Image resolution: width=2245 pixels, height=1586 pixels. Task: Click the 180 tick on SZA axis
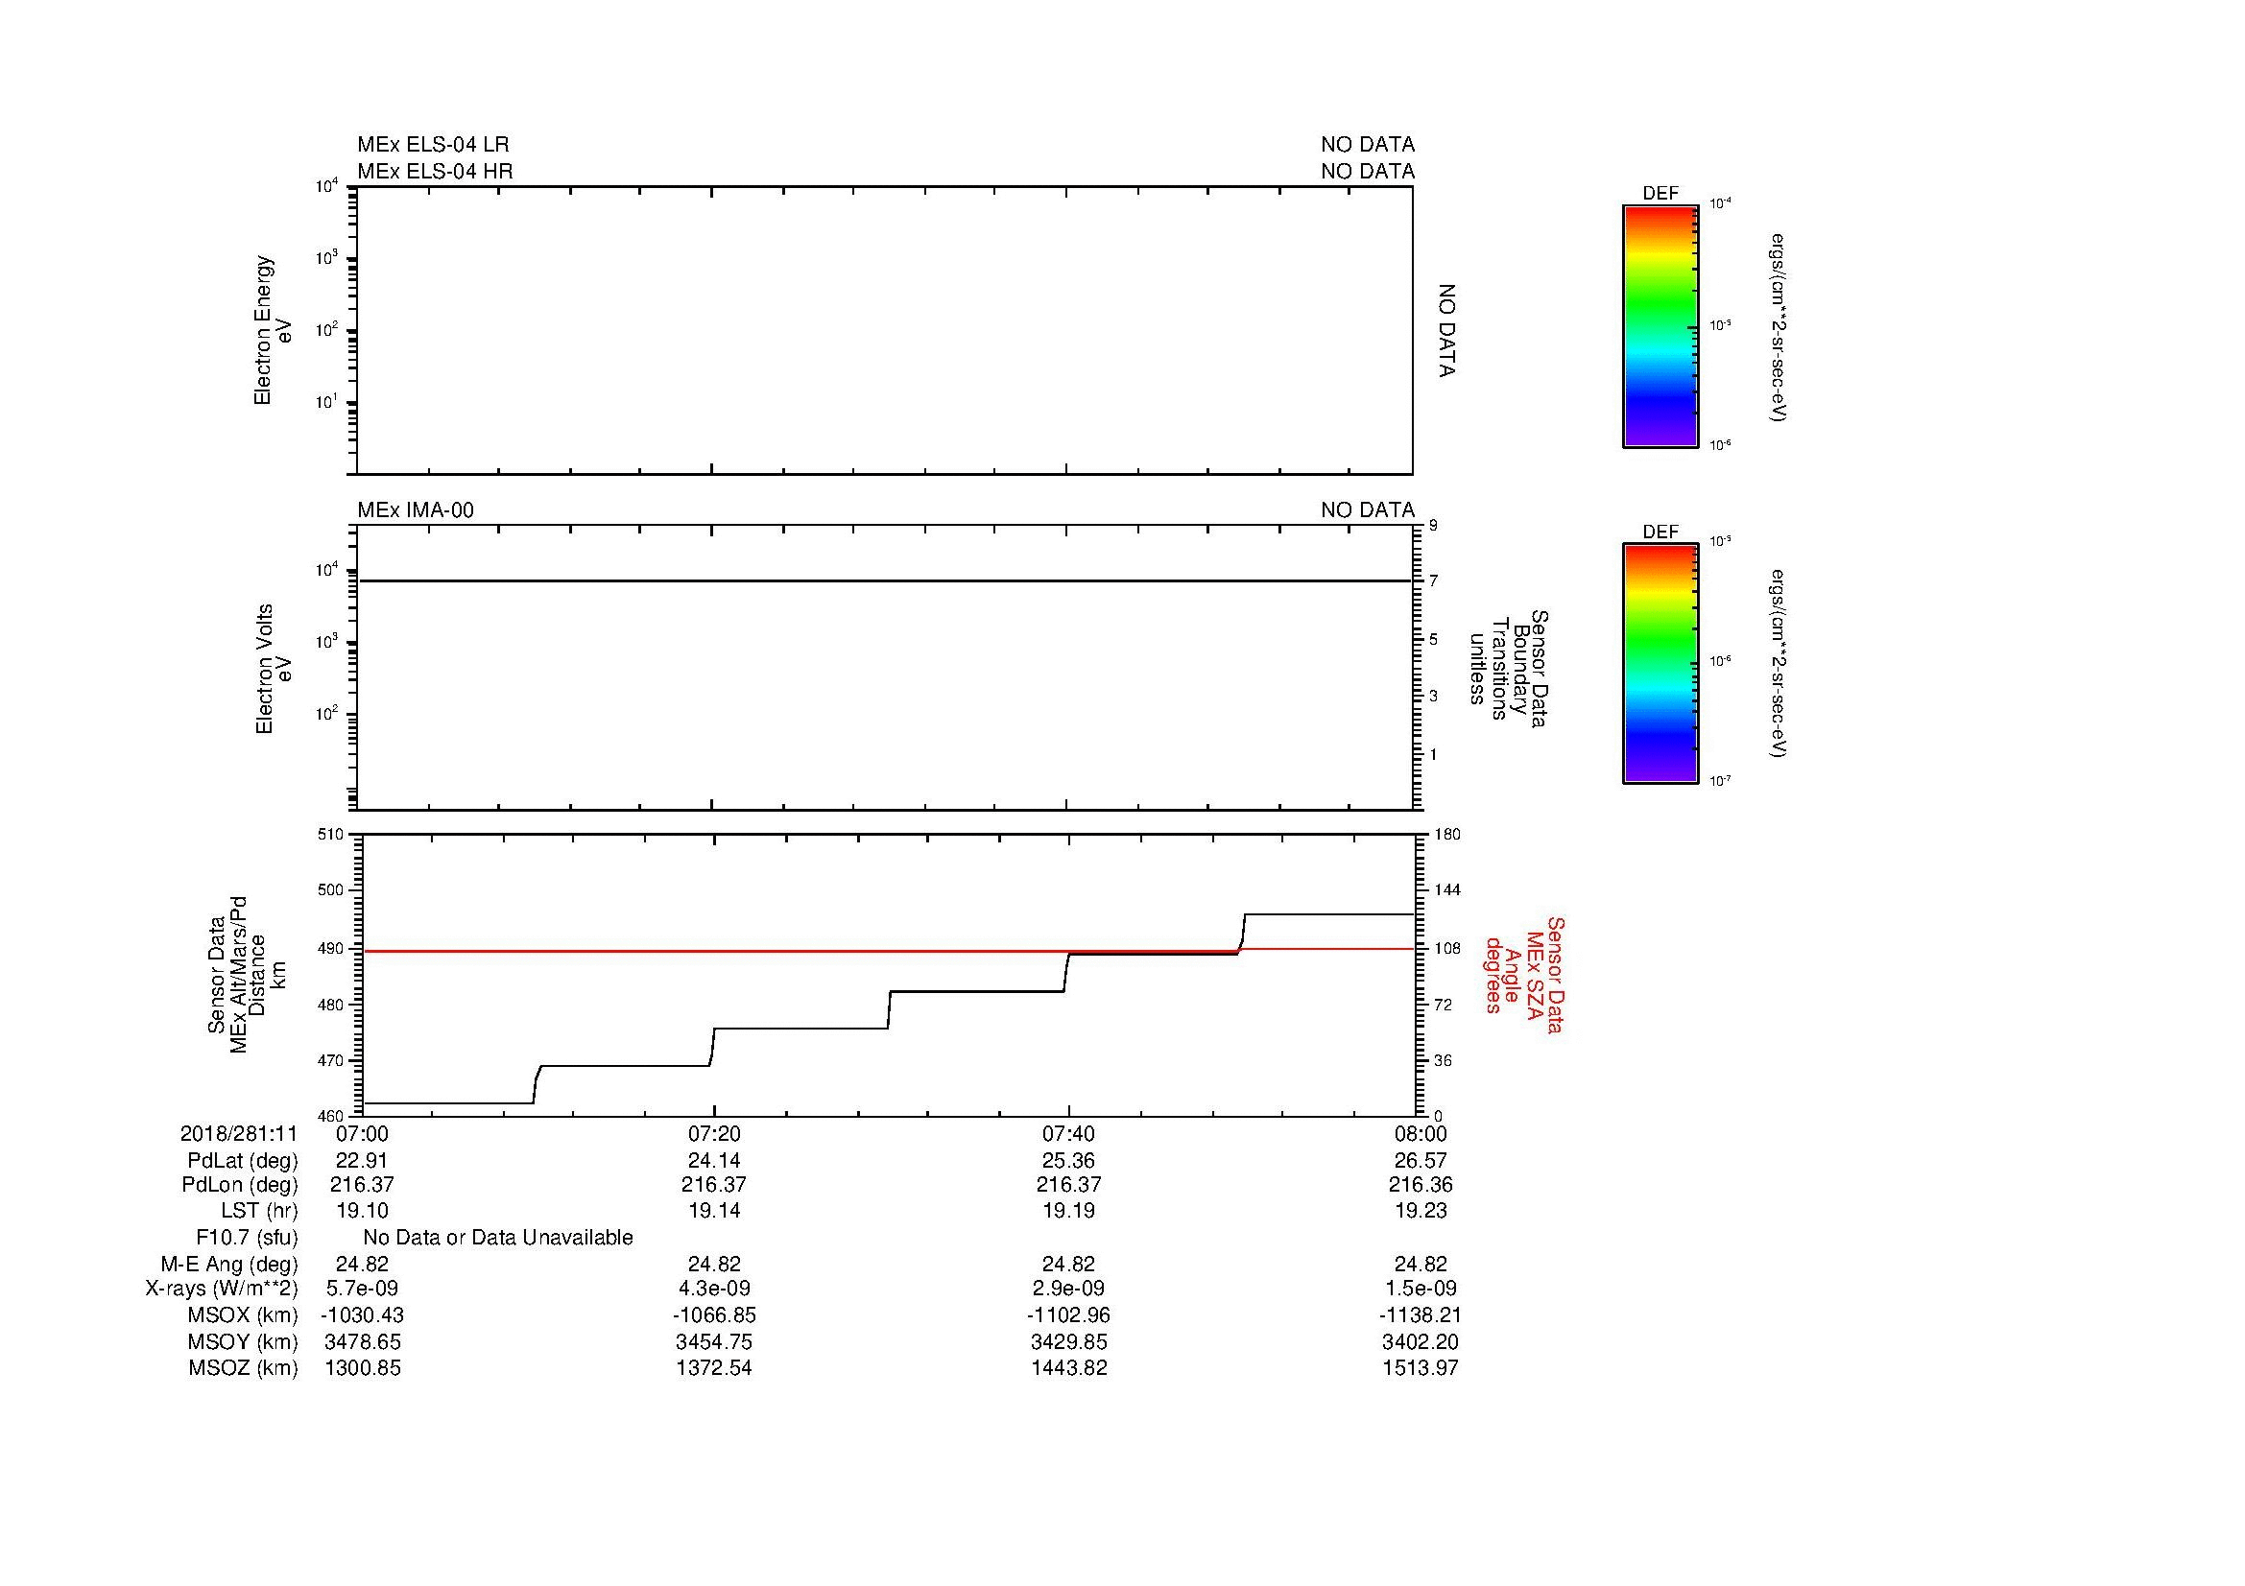(1447, 835)
